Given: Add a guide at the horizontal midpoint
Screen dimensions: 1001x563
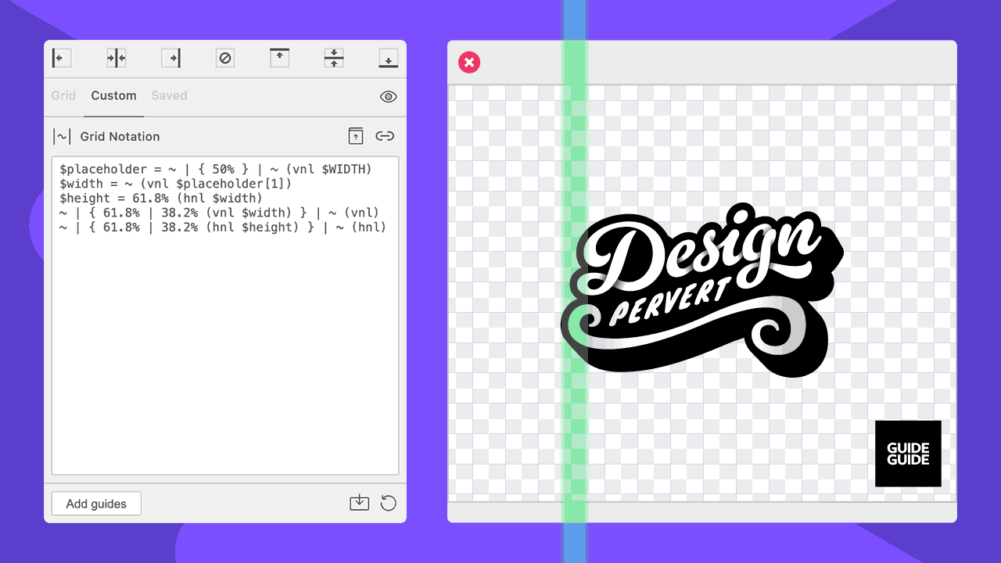Looking at the screenshot, I should (x=334, y=59).
